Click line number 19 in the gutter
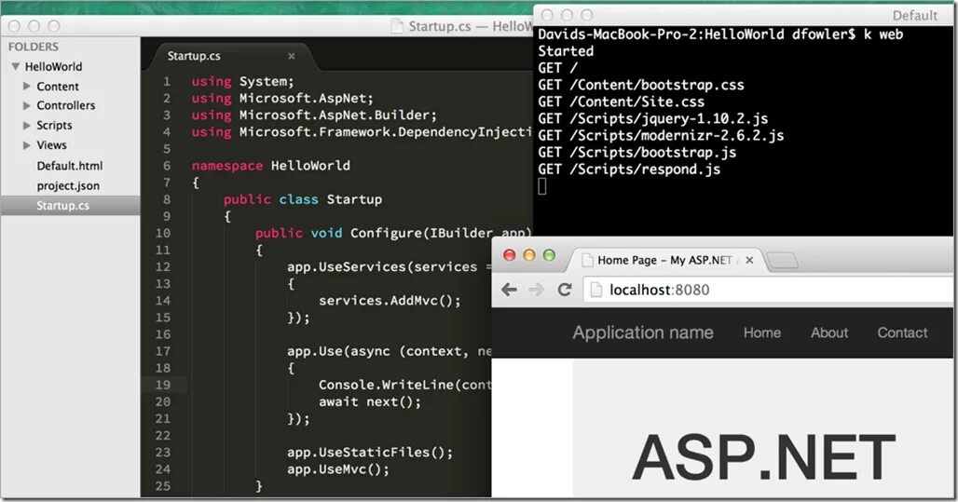958x502 pixels. click(162, 385)
